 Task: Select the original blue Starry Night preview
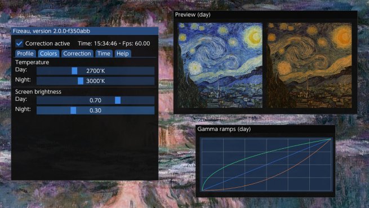click(220, 65)
